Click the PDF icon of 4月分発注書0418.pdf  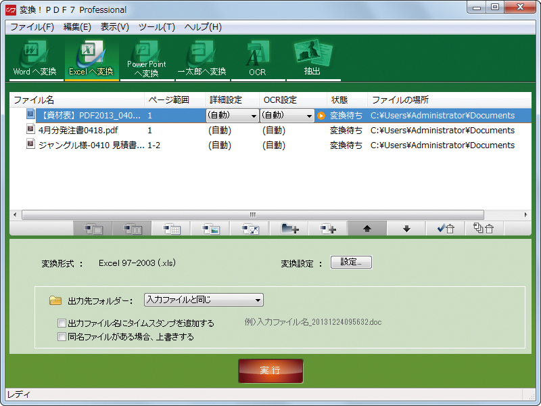(30, 129)
